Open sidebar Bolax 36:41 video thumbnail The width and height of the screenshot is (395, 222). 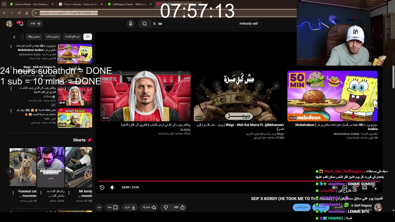(75, 96)
